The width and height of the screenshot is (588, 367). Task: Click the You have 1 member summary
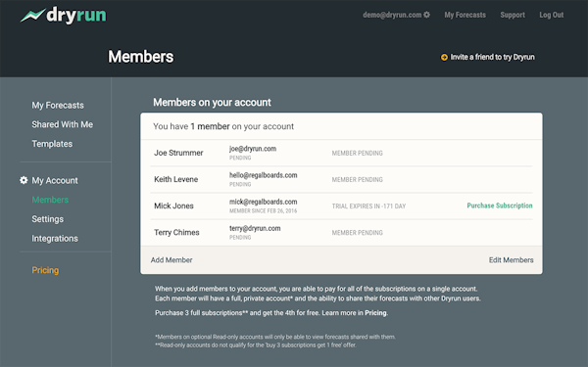pos(223,126)
